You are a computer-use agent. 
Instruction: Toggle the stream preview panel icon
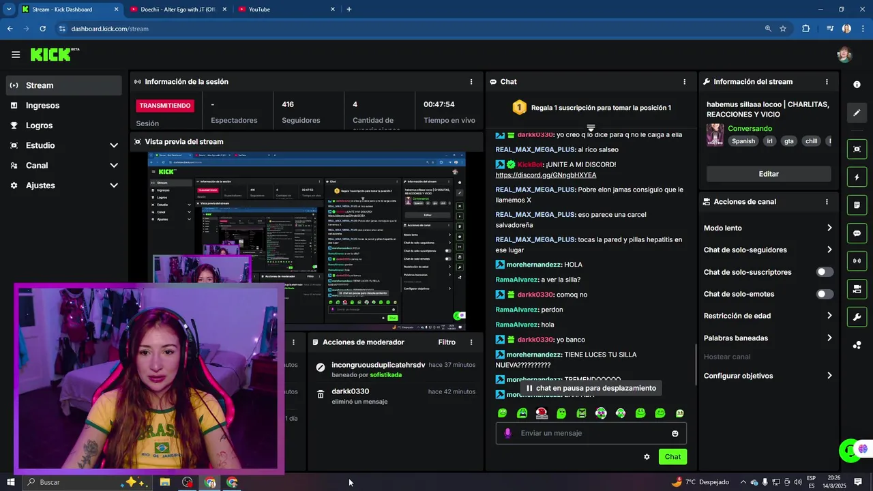(857, 149)
